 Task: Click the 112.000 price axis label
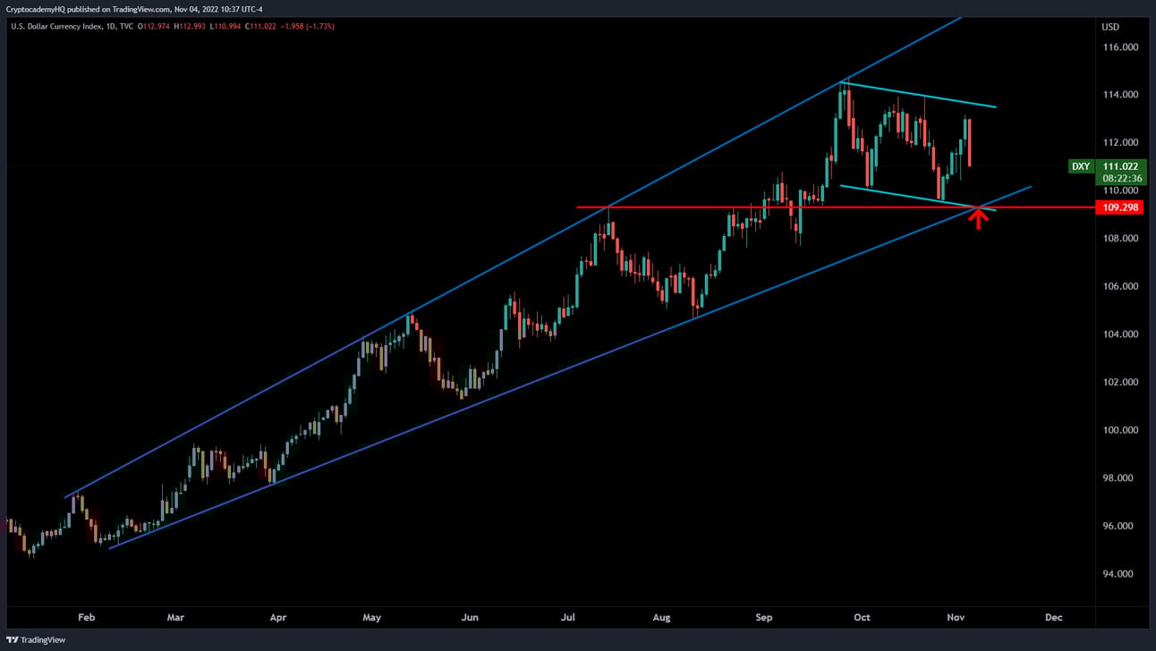click(1119, 142)
